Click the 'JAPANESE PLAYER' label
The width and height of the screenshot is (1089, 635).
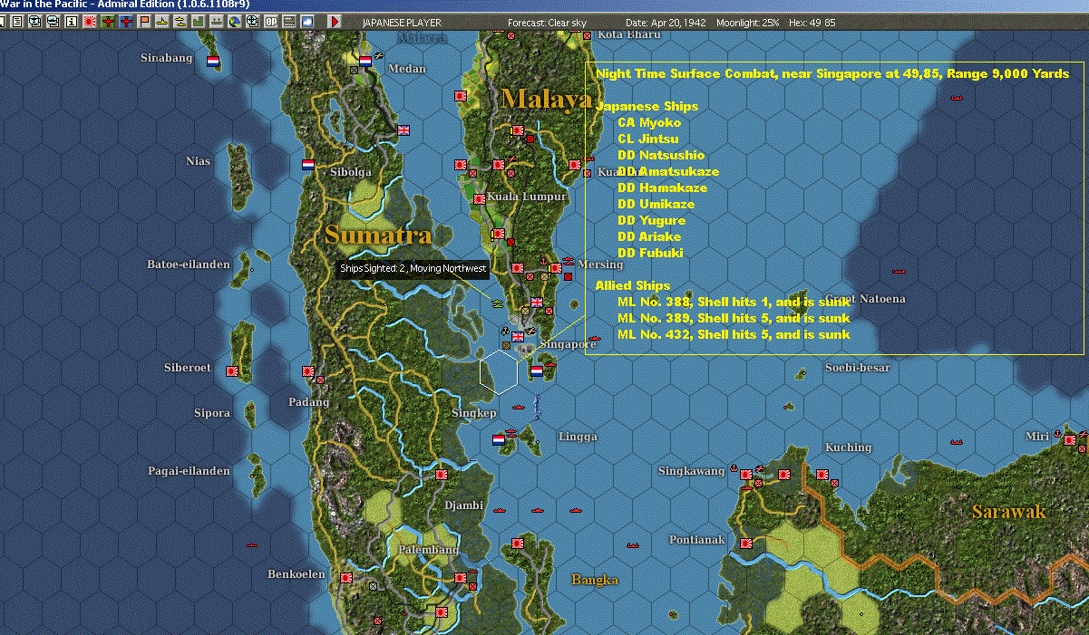pos(401,21)
